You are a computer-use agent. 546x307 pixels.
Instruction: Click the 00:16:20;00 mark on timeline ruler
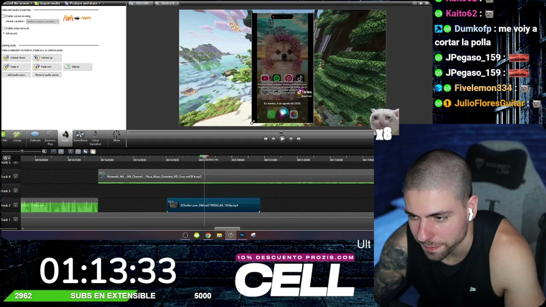tap(107, 160)
